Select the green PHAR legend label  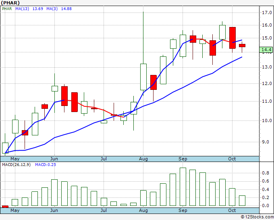click(7, 9)
